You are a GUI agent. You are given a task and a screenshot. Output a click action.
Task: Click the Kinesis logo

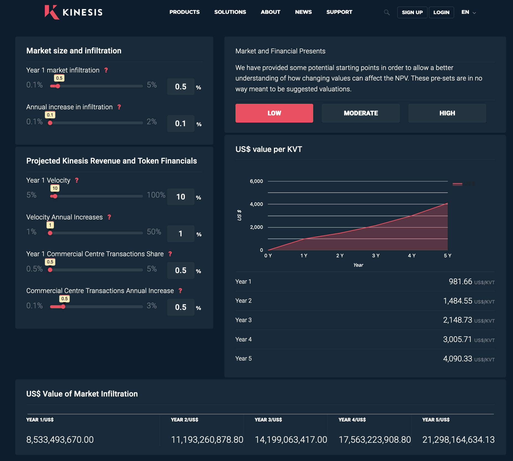tap(74, 12)
